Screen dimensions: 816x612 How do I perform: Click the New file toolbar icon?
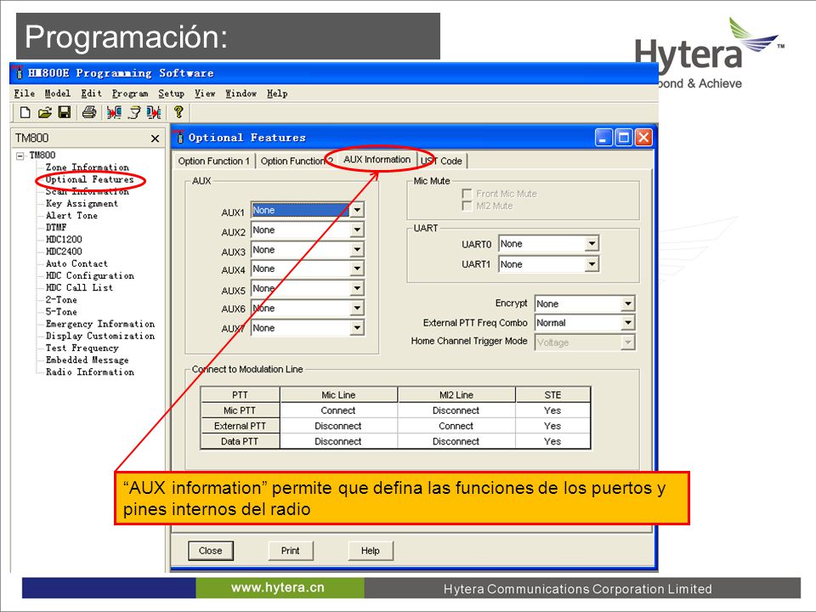tap(25, 112)
